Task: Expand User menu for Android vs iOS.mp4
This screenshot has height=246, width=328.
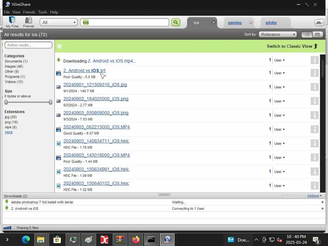Action: click(279, 60)
